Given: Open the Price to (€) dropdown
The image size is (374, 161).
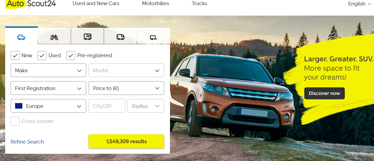Looking at the screenshot, I should pyautogui.click(x=126, y=88).
